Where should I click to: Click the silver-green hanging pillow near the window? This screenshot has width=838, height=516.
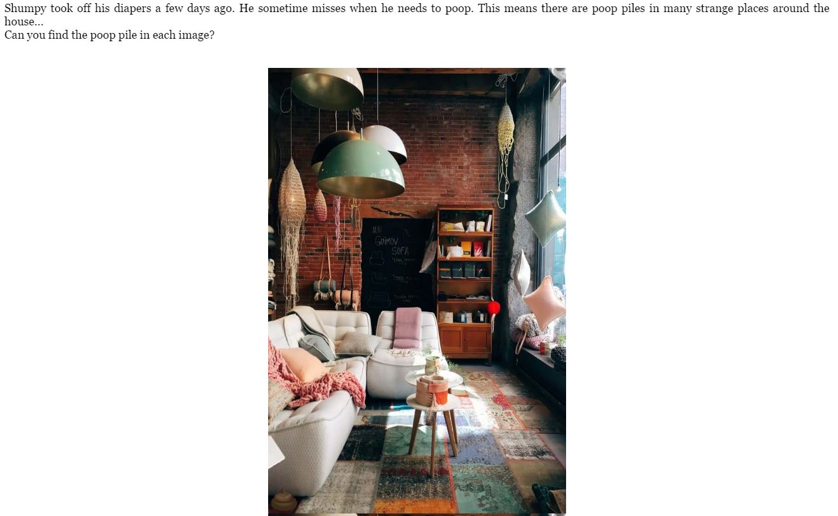pyautogui.click(x=546, y=218)
